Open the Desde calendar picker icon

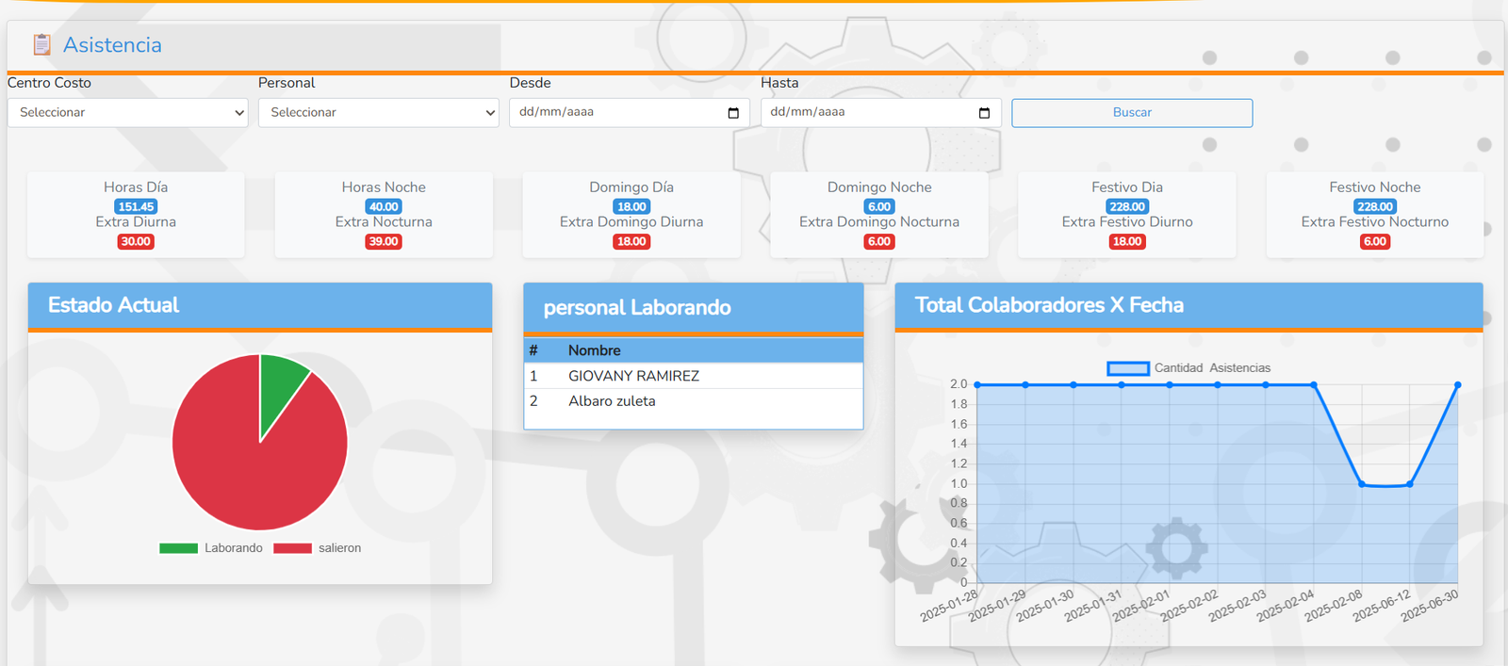(x=733, y=113)
